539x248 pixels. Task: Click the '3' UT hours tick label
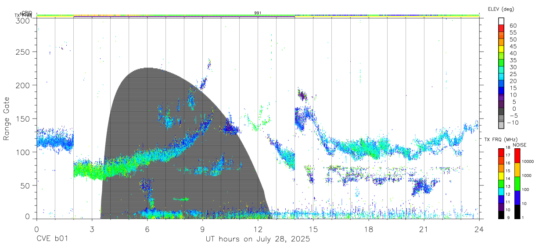tap(92, 229)
